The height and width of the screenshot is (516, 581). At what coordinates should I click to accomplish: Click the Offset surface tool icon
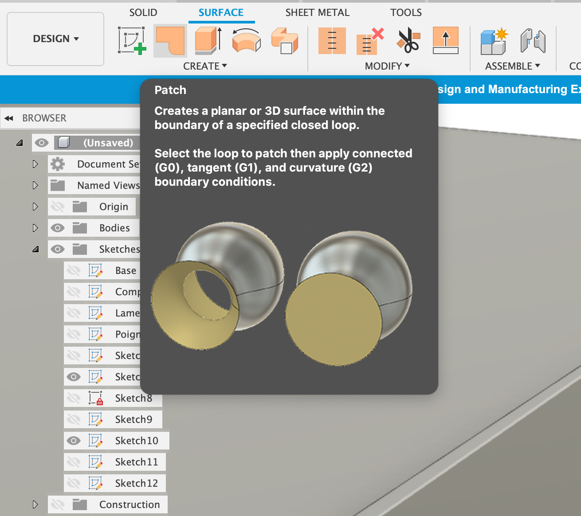click(285, 40)
